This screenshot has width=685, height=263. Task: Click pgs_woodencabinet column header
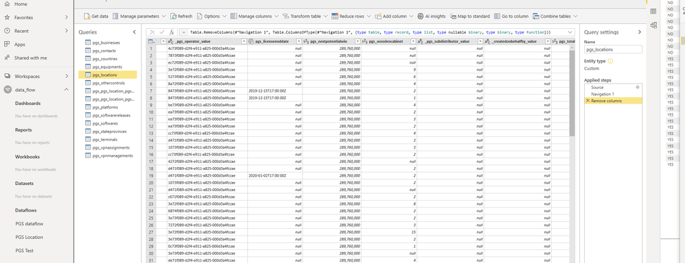point(388,41)
